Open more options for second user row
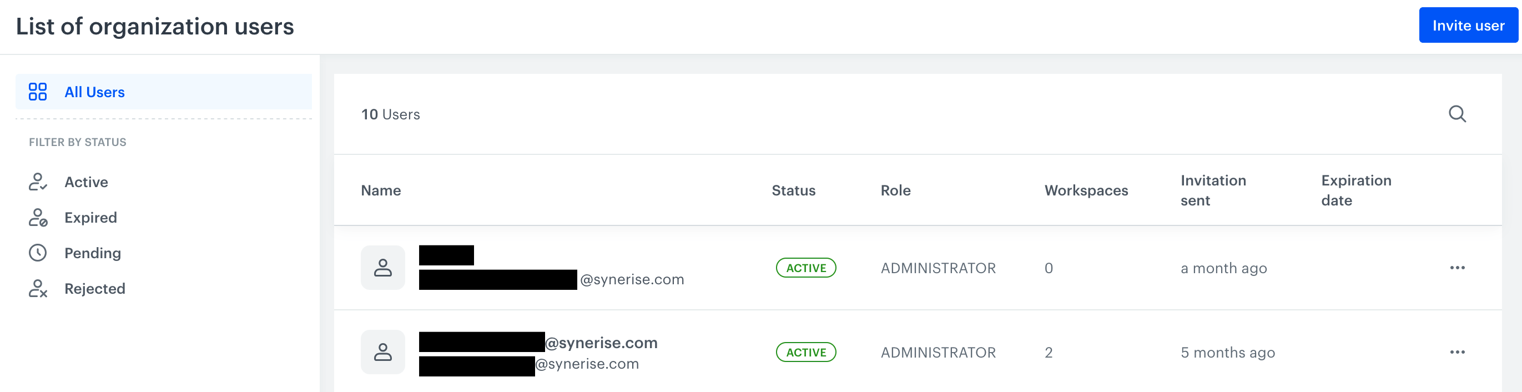The width and height of the screenshot is (1522, 392). point(1457,353)
